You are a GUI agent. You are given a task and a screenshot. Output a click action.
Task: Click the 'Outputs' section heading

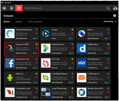tap(8, 16)
